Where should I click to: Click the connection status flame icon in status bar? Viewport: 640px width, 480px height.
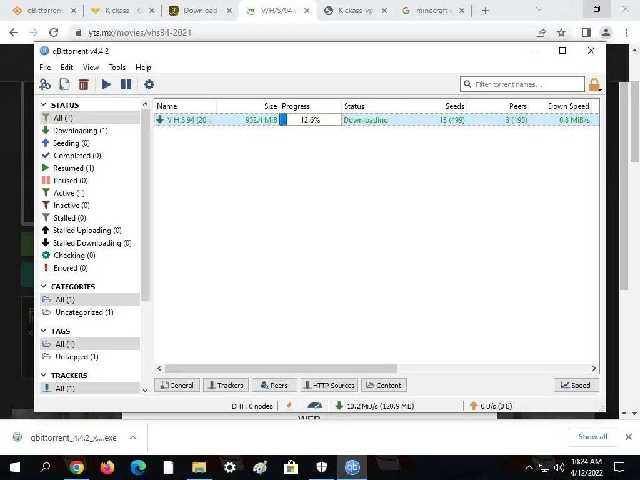(x=289, y=406)
